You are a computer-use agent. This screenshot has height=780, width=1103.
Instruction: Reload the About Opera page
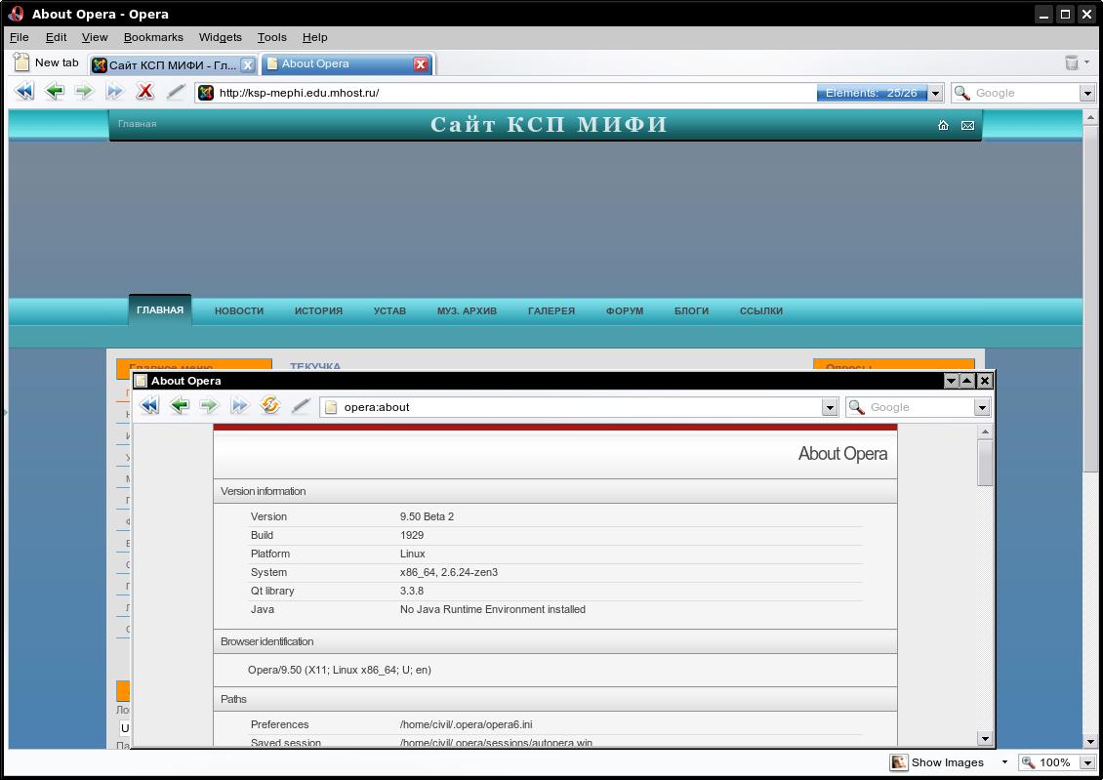pyautogui.click(x=270, y=406)
